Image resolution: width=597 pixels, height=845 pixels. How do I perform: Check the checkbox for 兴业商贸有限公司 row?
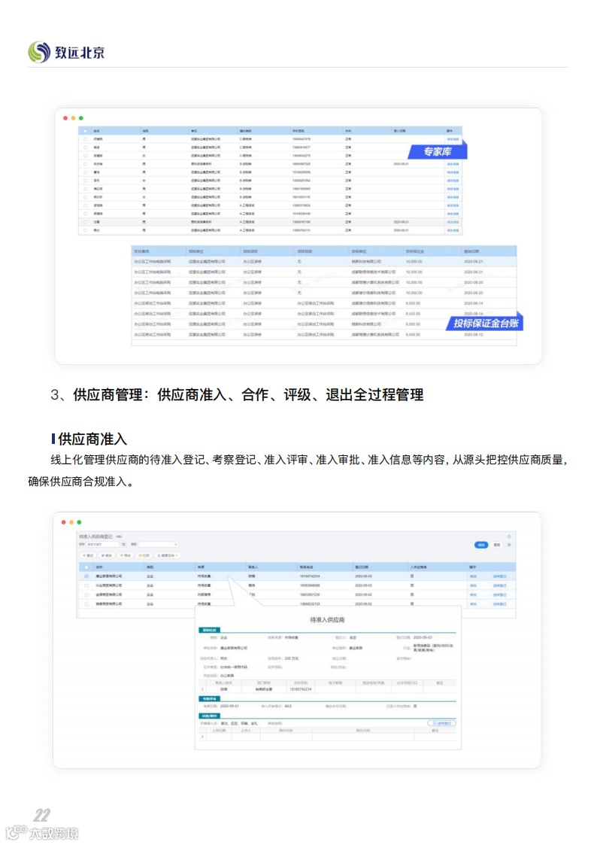pyautogui.click(x=86, y=585)
